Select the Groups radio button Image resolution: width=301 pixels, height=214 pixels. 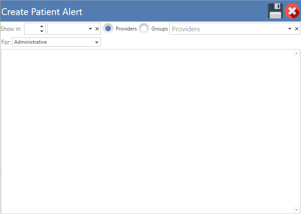(144, 29)
